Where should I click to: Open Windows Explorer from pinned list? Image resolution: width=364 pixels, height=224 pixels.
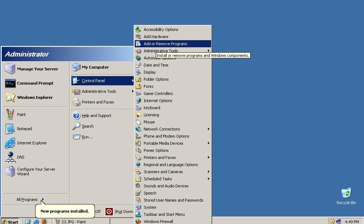[36, 97]
